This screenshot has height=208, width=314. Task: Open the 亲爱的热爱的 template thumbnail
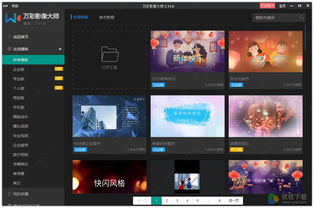[187, 116]
